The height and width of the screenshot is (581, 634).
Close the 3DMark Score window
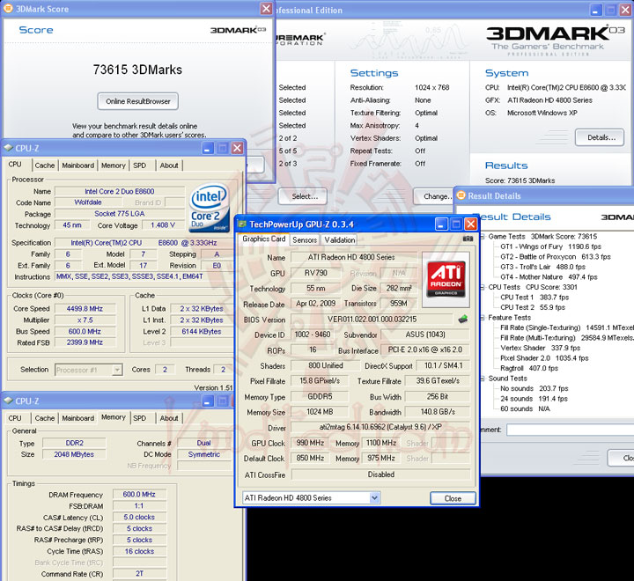click(x=266, y=9)
